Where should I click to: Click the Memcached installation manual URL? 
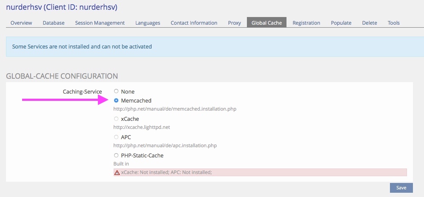click(x=175, y=109)
